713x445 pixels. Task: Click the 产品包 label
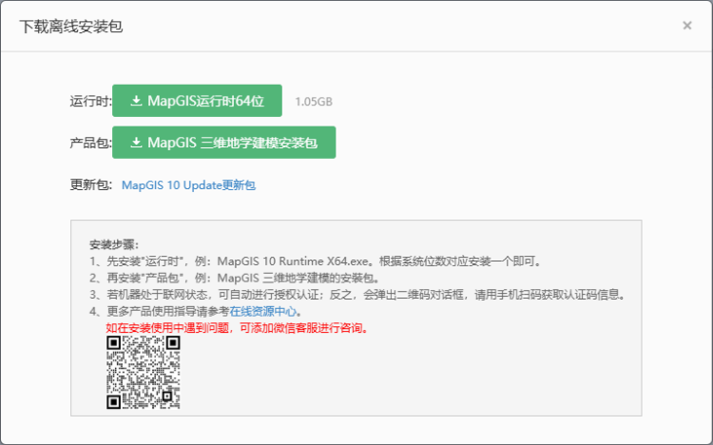click(89, 144)
